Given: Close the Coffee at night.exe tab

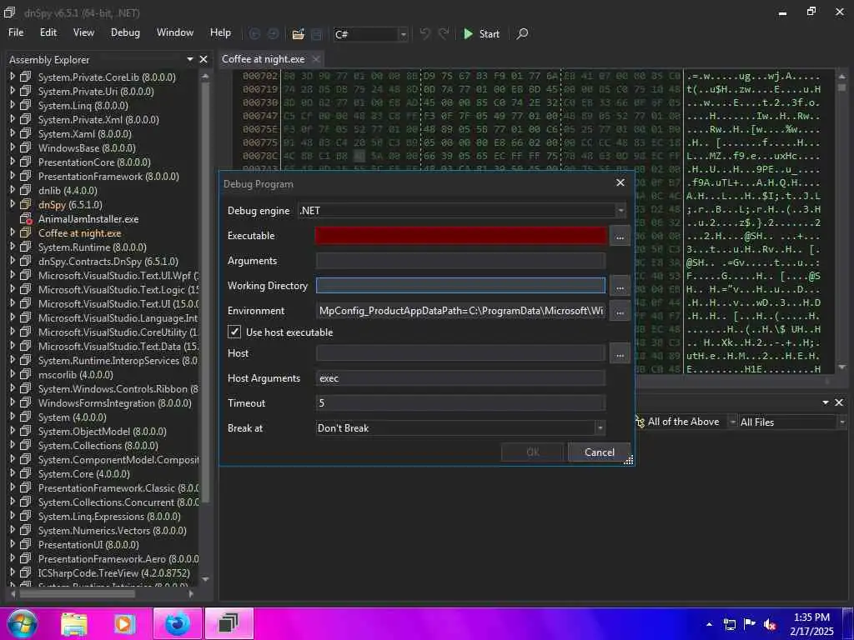Looking at the screenshot, I should pos(316,59).
